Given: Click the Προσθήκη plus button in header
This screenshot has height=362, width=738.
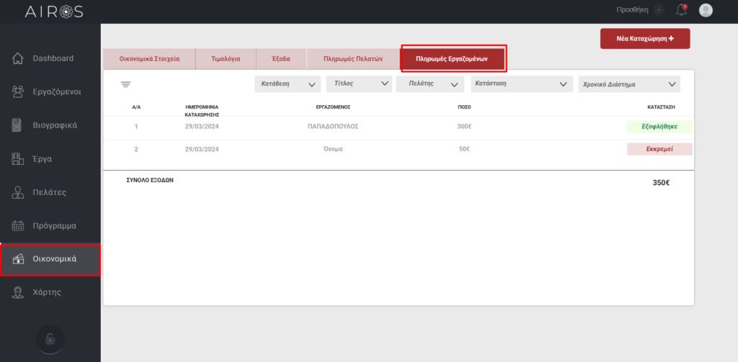Looking at the screenshot, I should tap(659, 10).
